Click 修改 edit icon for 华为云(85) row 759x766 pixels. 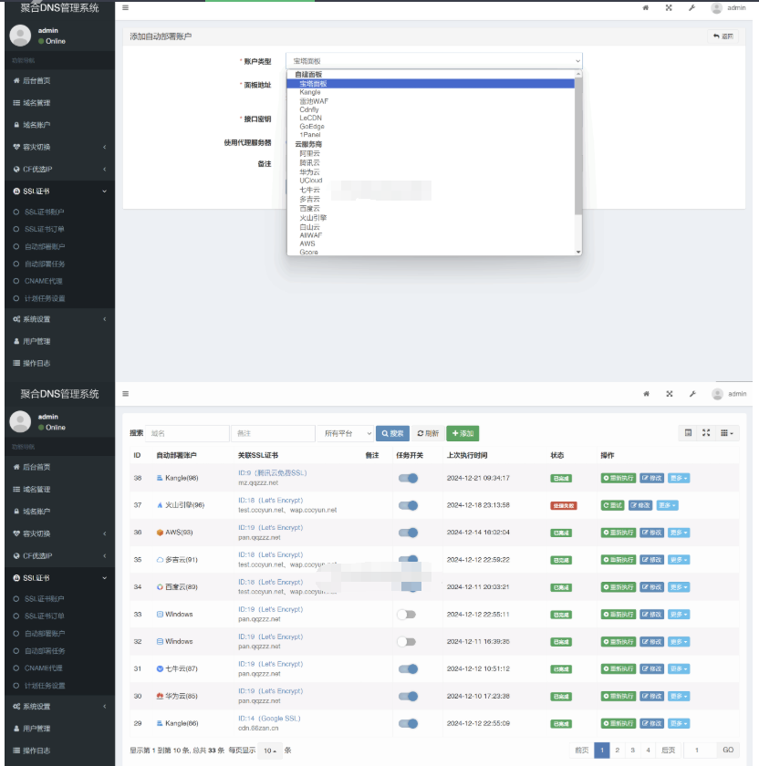[651, 697]
